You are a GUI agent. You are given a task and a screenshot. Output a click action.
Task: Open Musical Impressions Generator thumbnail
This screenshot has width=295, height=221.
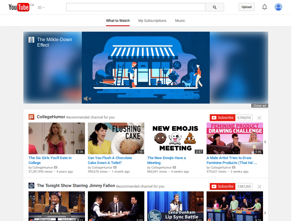pyautogui.click(x=57, y=206)
